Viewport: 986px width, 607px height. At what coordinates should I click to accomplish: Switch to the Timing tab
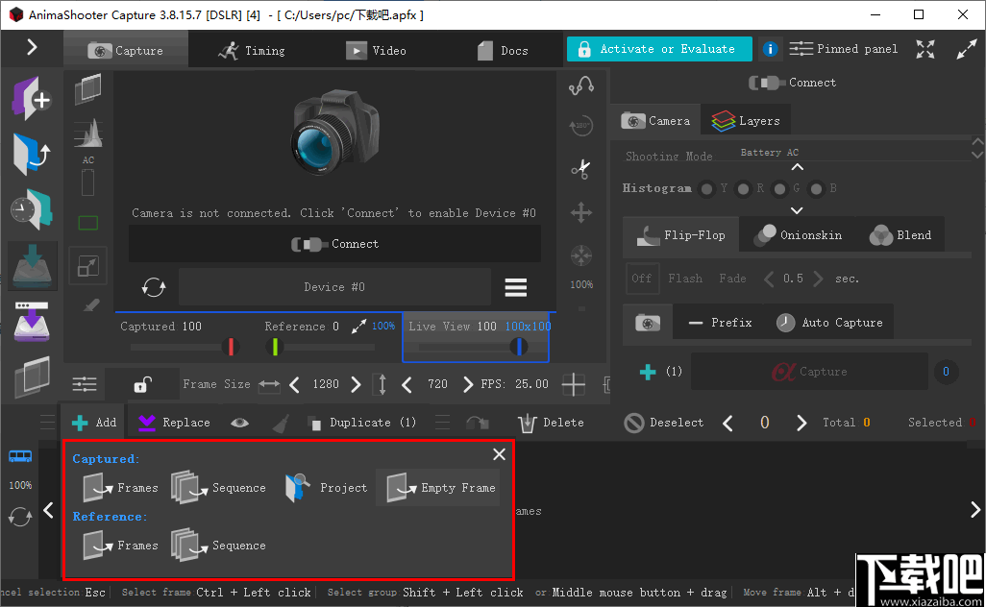(252, 51)
